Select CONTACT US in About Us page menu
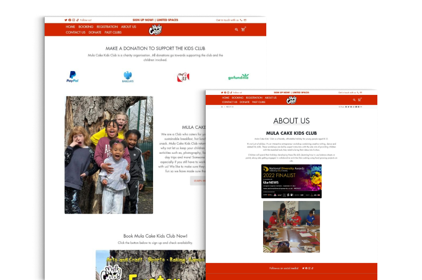Image resolution: width=422 pixels, height=280 pixels. (x=230, y=102)
